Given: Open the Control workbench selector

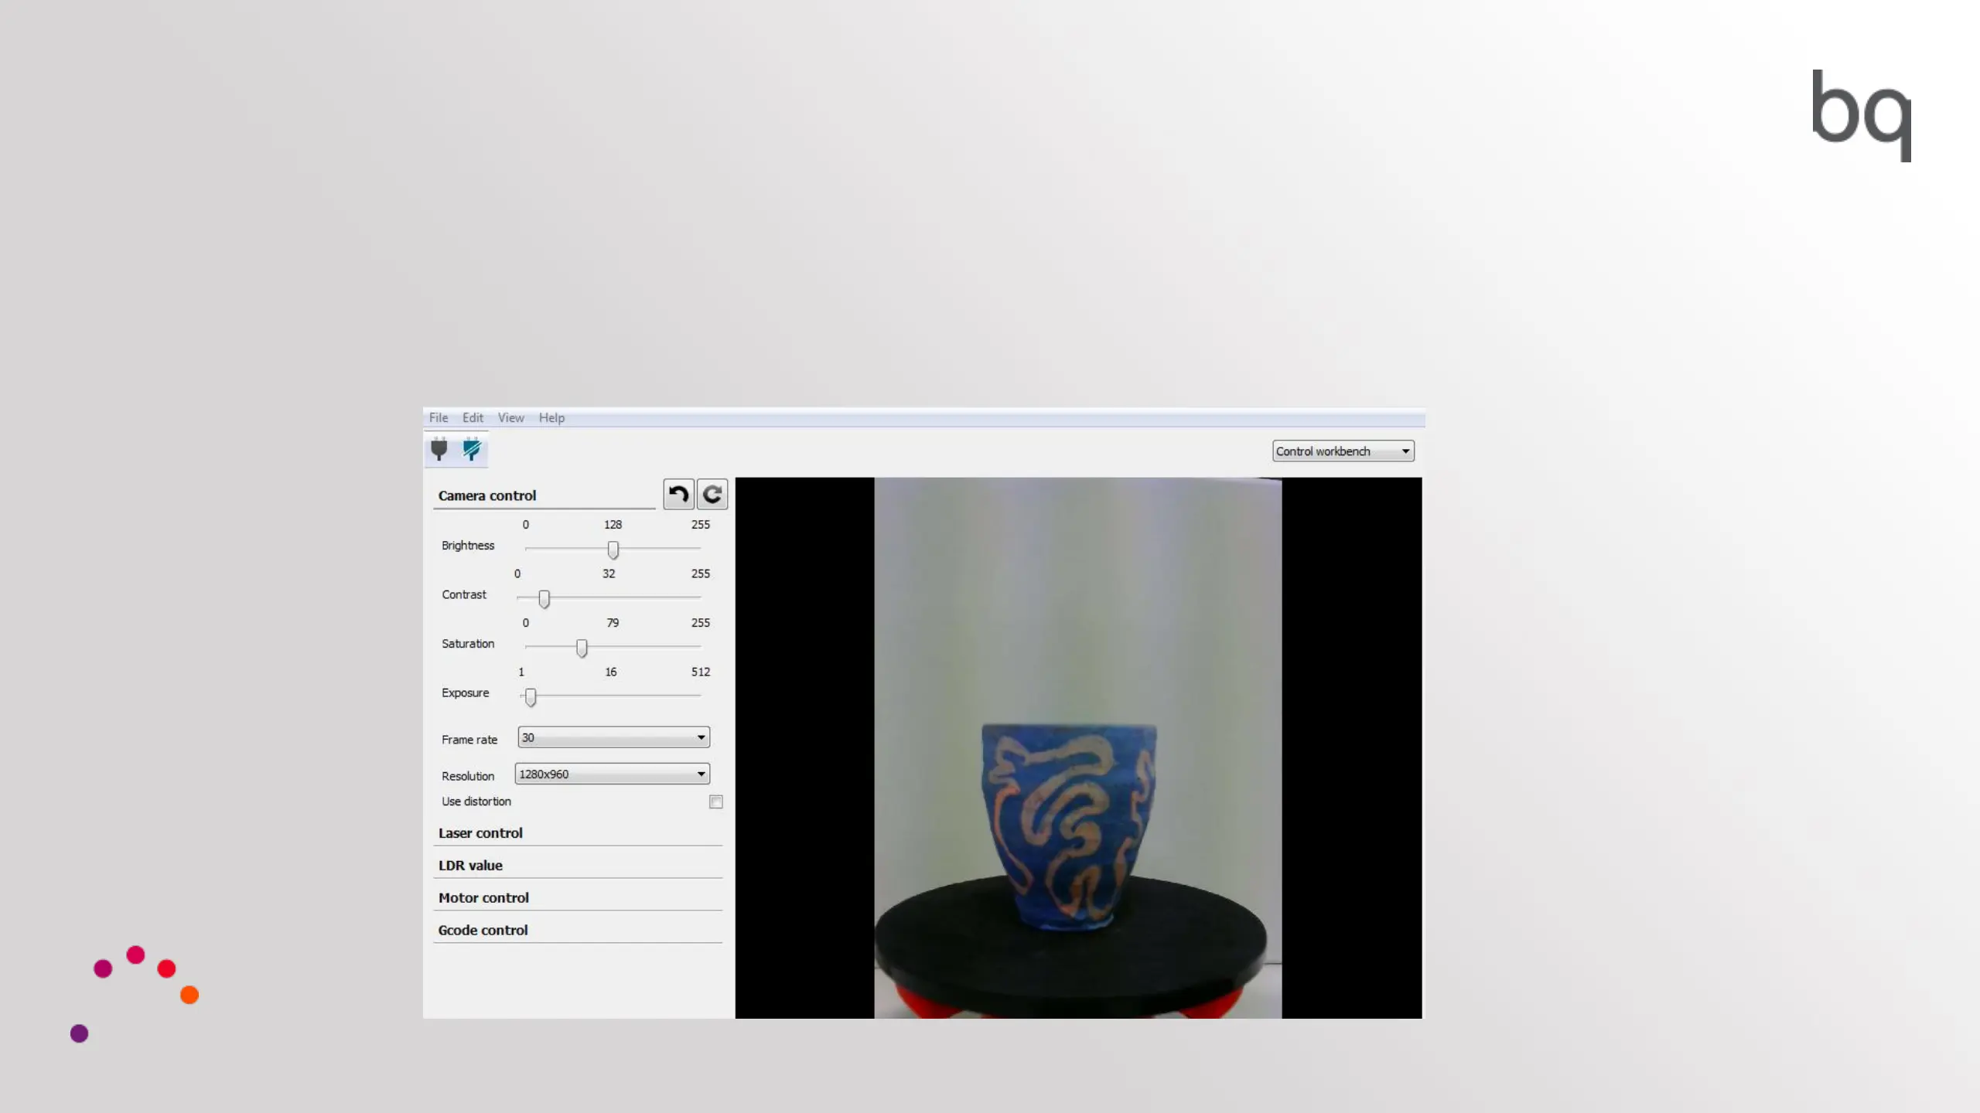Looking at the screenshot, I should 1343,451.
